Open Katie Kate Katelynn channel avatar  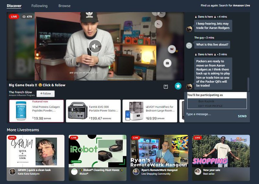(12, 172)
